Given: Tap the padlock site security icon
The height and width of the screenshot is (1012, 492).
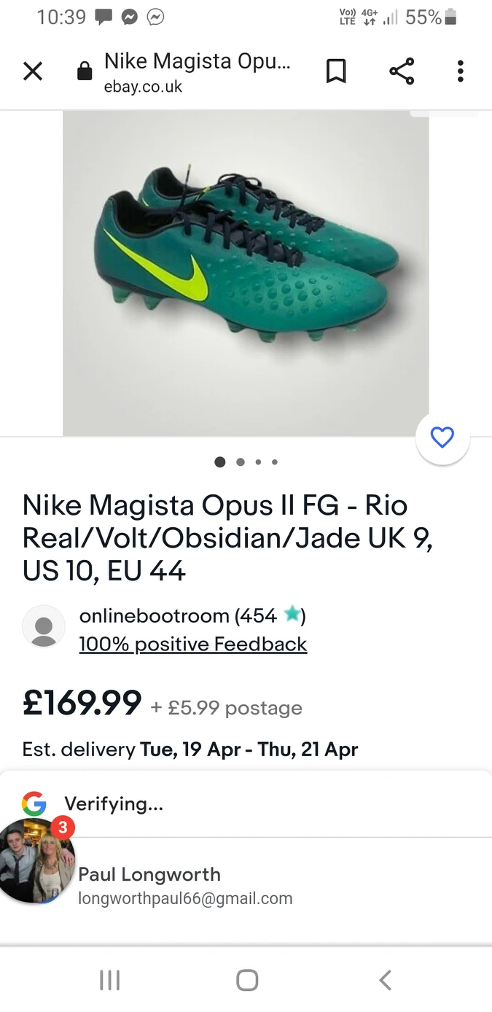Looking at the screenshot, I should coord(85,71).
